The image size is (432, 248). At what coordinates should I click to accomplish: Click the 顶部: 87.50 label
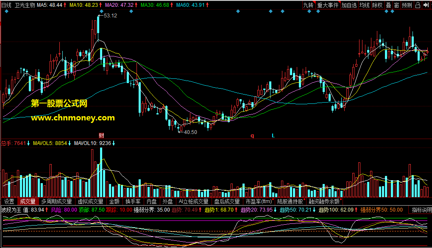click(x=92, y=210)
